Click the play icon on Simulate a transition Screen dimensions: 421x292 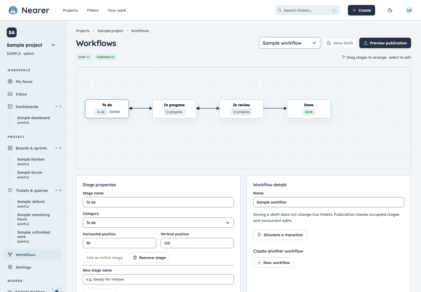point(259,235)
